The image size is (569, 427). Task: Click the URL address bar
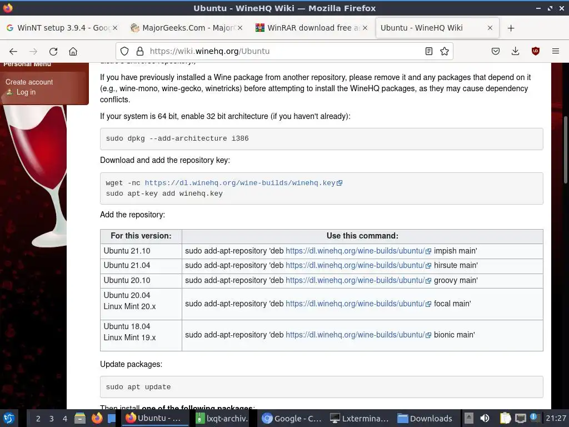coord(283,51)
